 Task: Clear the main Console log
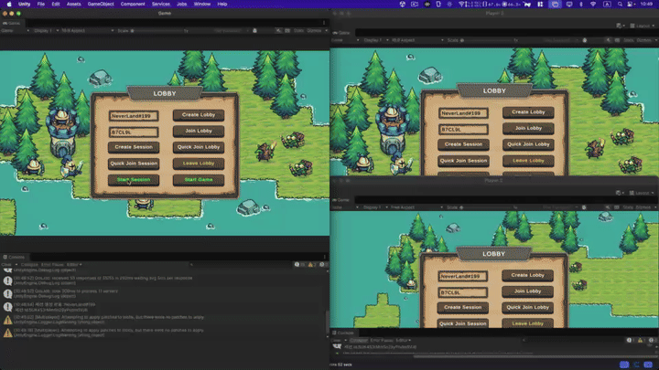click(6, 265)
